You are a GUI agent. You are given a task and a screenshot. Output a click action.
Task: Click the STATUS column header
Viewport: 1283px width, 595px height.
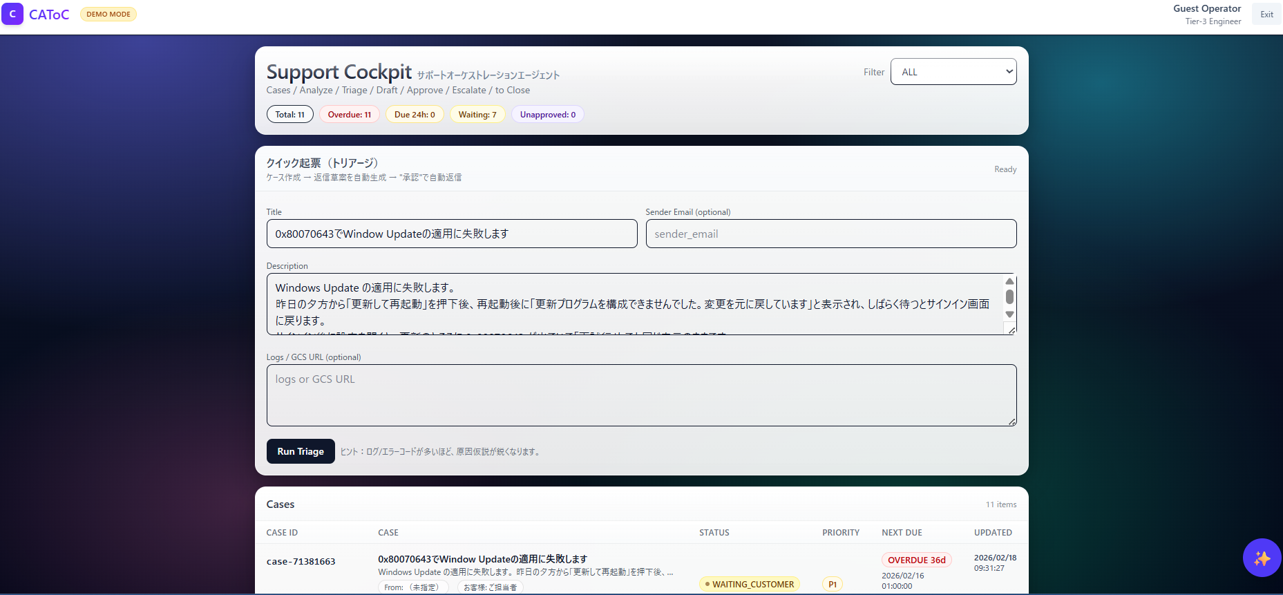pos(714,533)
